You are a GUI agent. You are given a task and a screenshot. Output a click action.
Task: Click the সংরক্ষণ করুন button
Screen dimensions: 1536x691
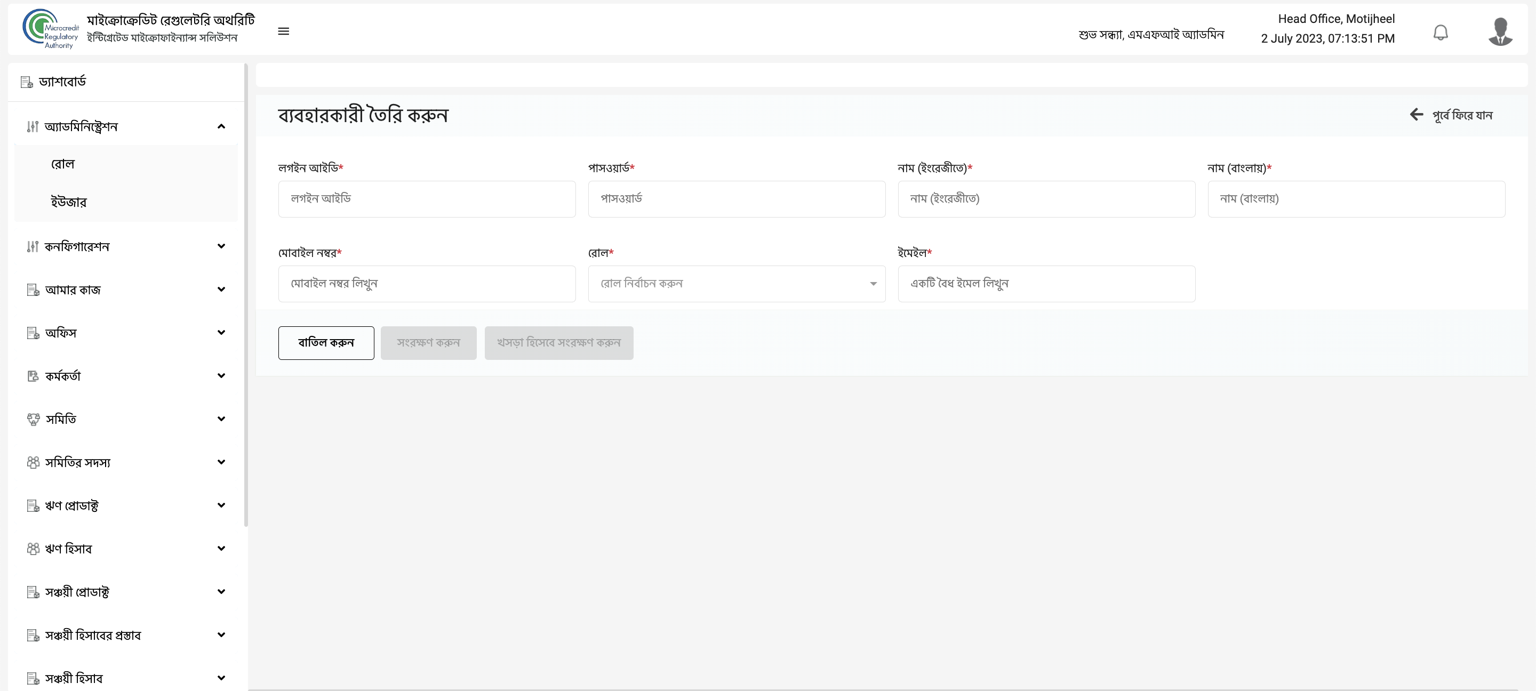tap(429, 343)
